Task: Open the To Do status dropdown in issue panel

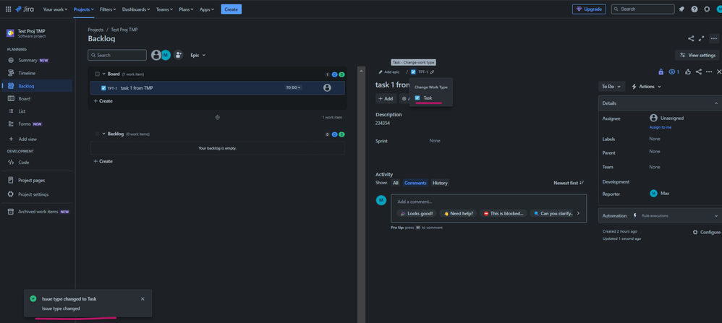Action: [611, 87]
